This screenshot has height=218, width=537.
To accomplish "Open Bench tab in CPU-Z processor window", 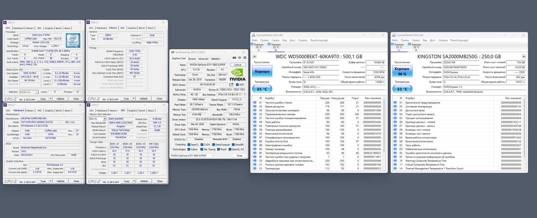I will (x=59, y=28).
